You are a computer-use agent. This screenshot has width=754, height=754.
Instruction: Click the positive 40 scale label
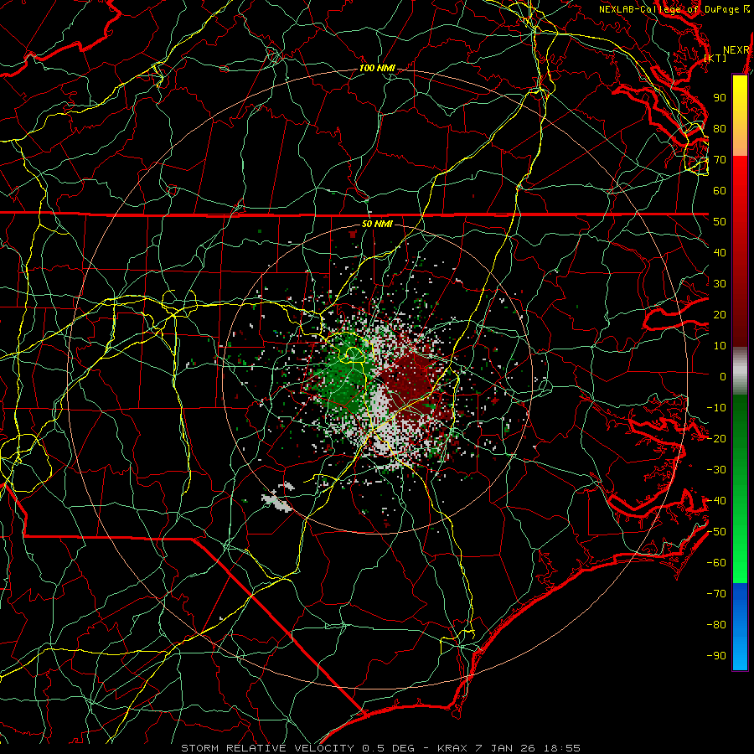(x=720, y=253)
